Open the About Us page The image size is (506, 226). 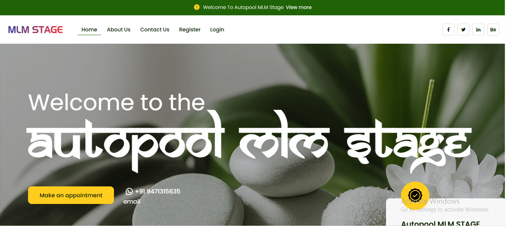(118, 30)
